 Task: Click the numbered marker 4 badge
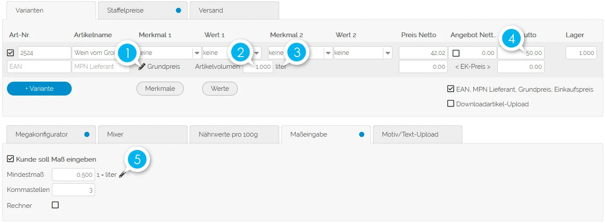(x=512, y=38)
